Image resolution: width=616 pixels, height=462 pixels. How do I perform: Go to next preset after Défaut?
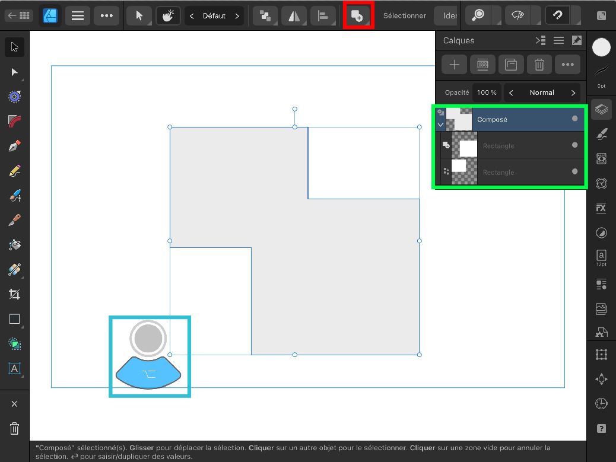[x=237, y=16]
